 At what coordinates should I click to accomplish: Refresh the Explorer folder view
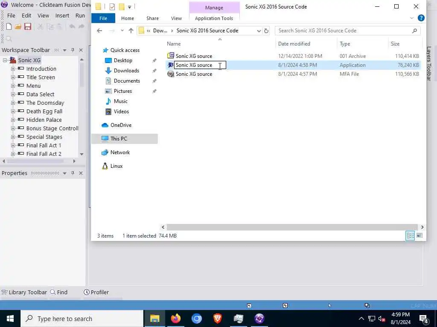(266, 31)
